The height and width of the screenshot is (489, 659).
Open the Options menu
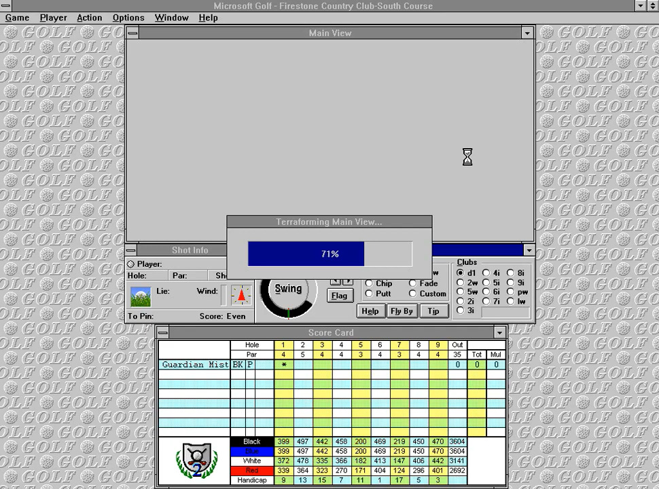128,18
